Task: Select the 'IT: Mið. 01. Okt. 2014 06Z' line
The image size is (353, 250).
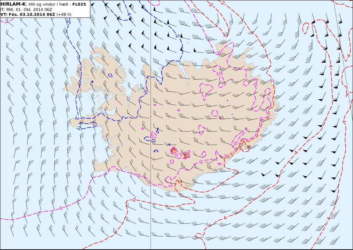Action: (x=26, y=10)
